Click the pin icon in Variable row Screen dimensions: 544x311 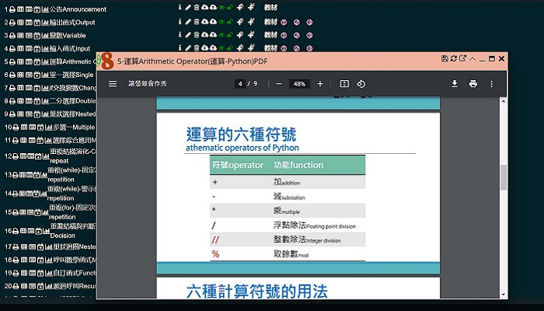point(239,35)
